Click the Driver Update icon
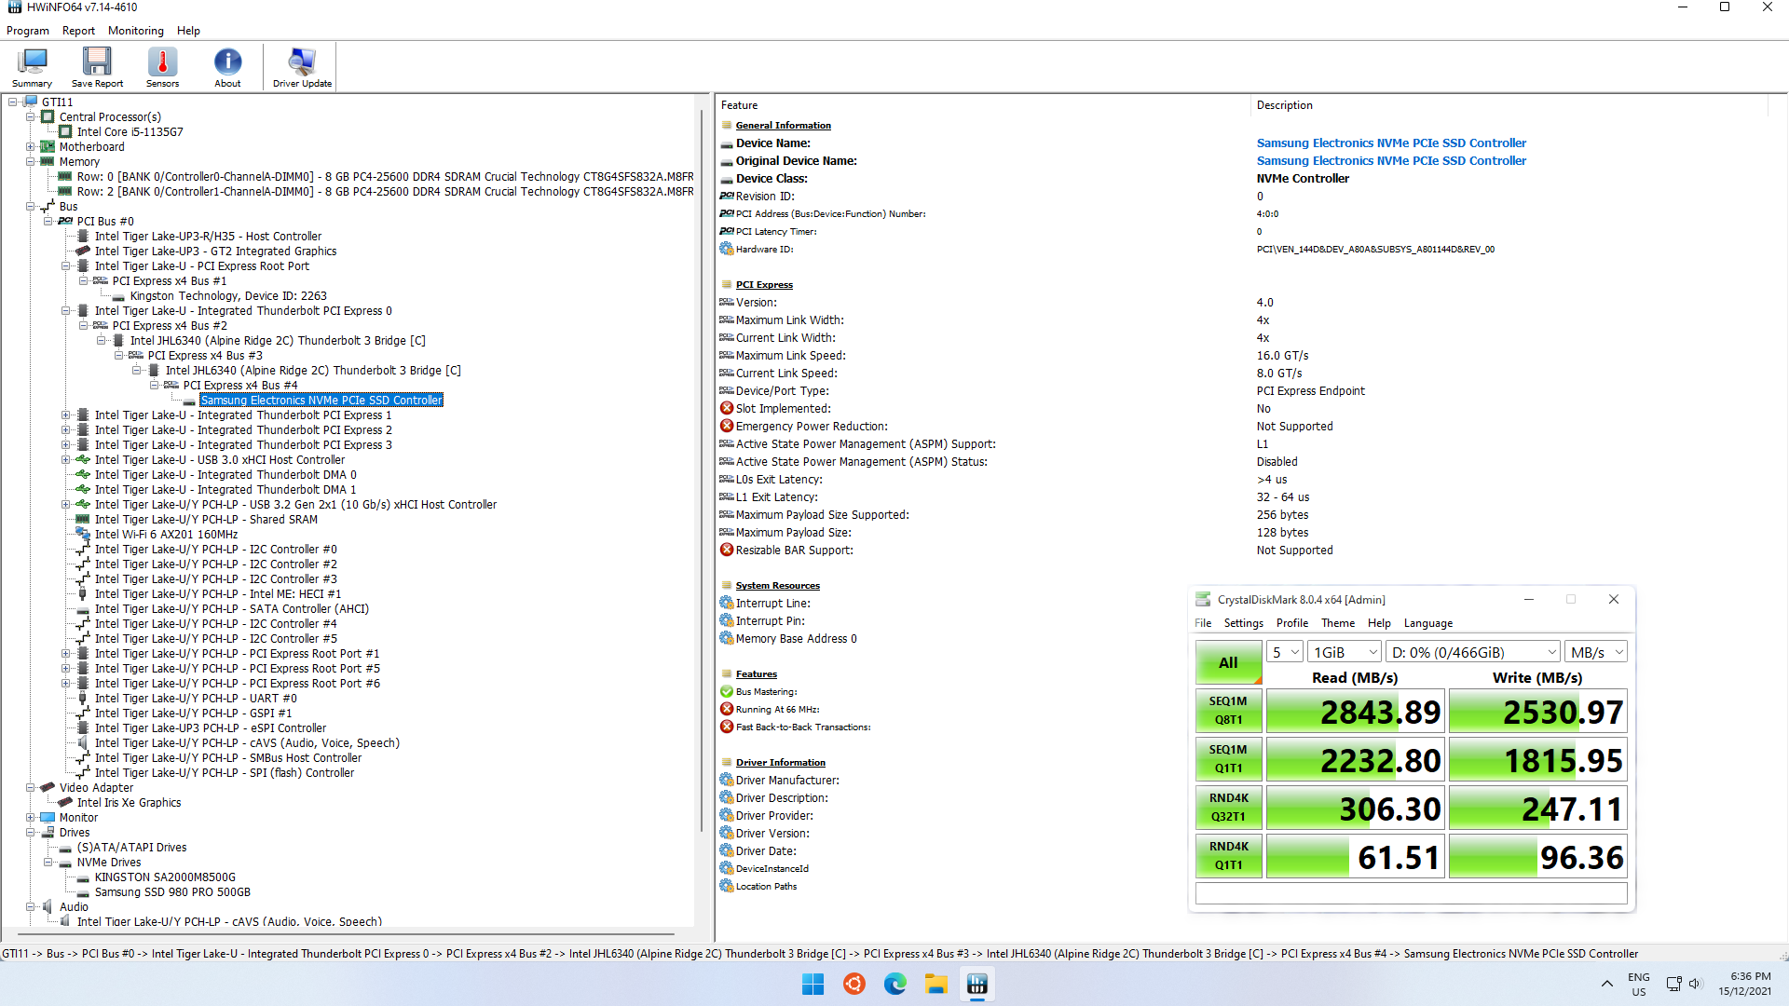This screenshot has width=1789, height=1006. coord(302,67)
